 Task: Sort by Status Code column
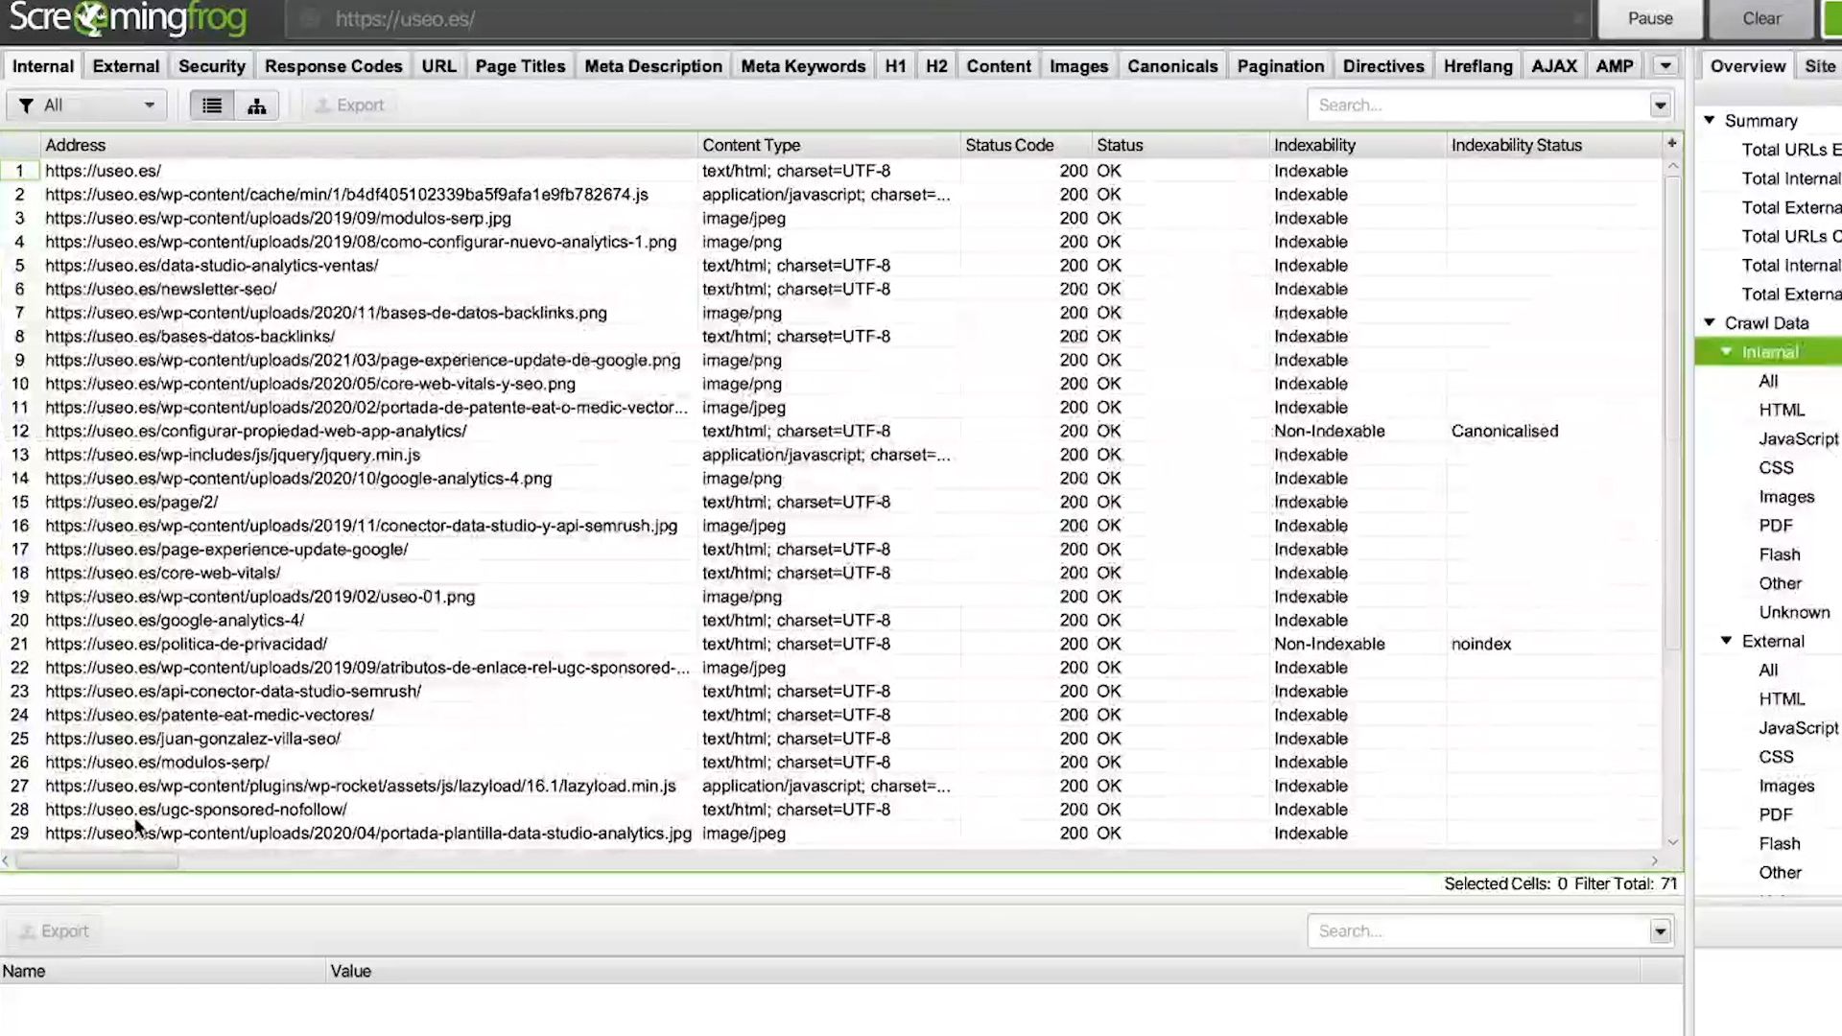1027,145
